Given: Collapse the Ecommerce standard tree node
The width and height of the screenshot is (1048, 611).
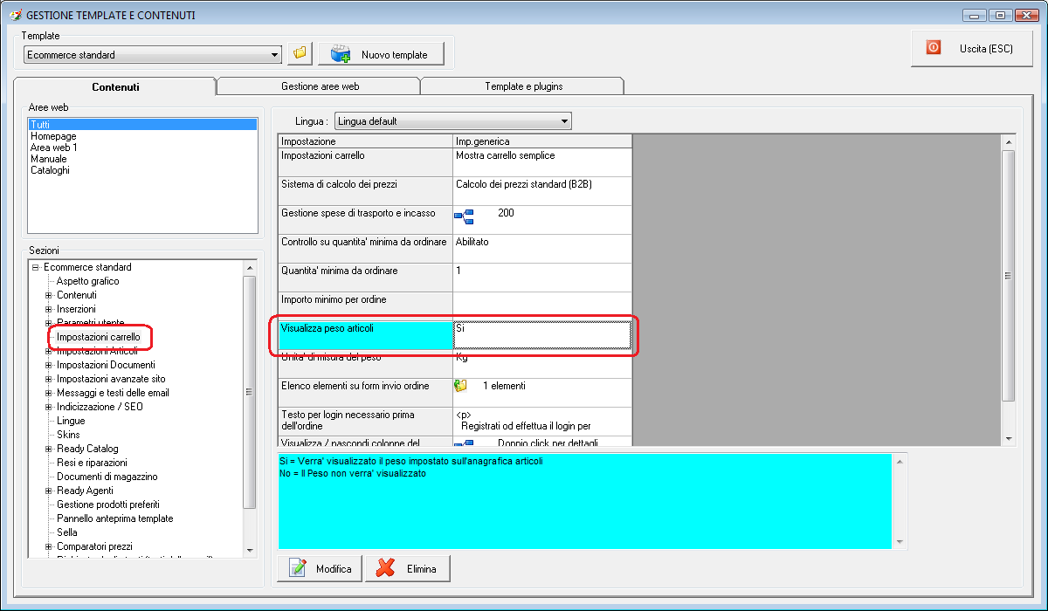Looking at the screenshot, I should [36, 267].
